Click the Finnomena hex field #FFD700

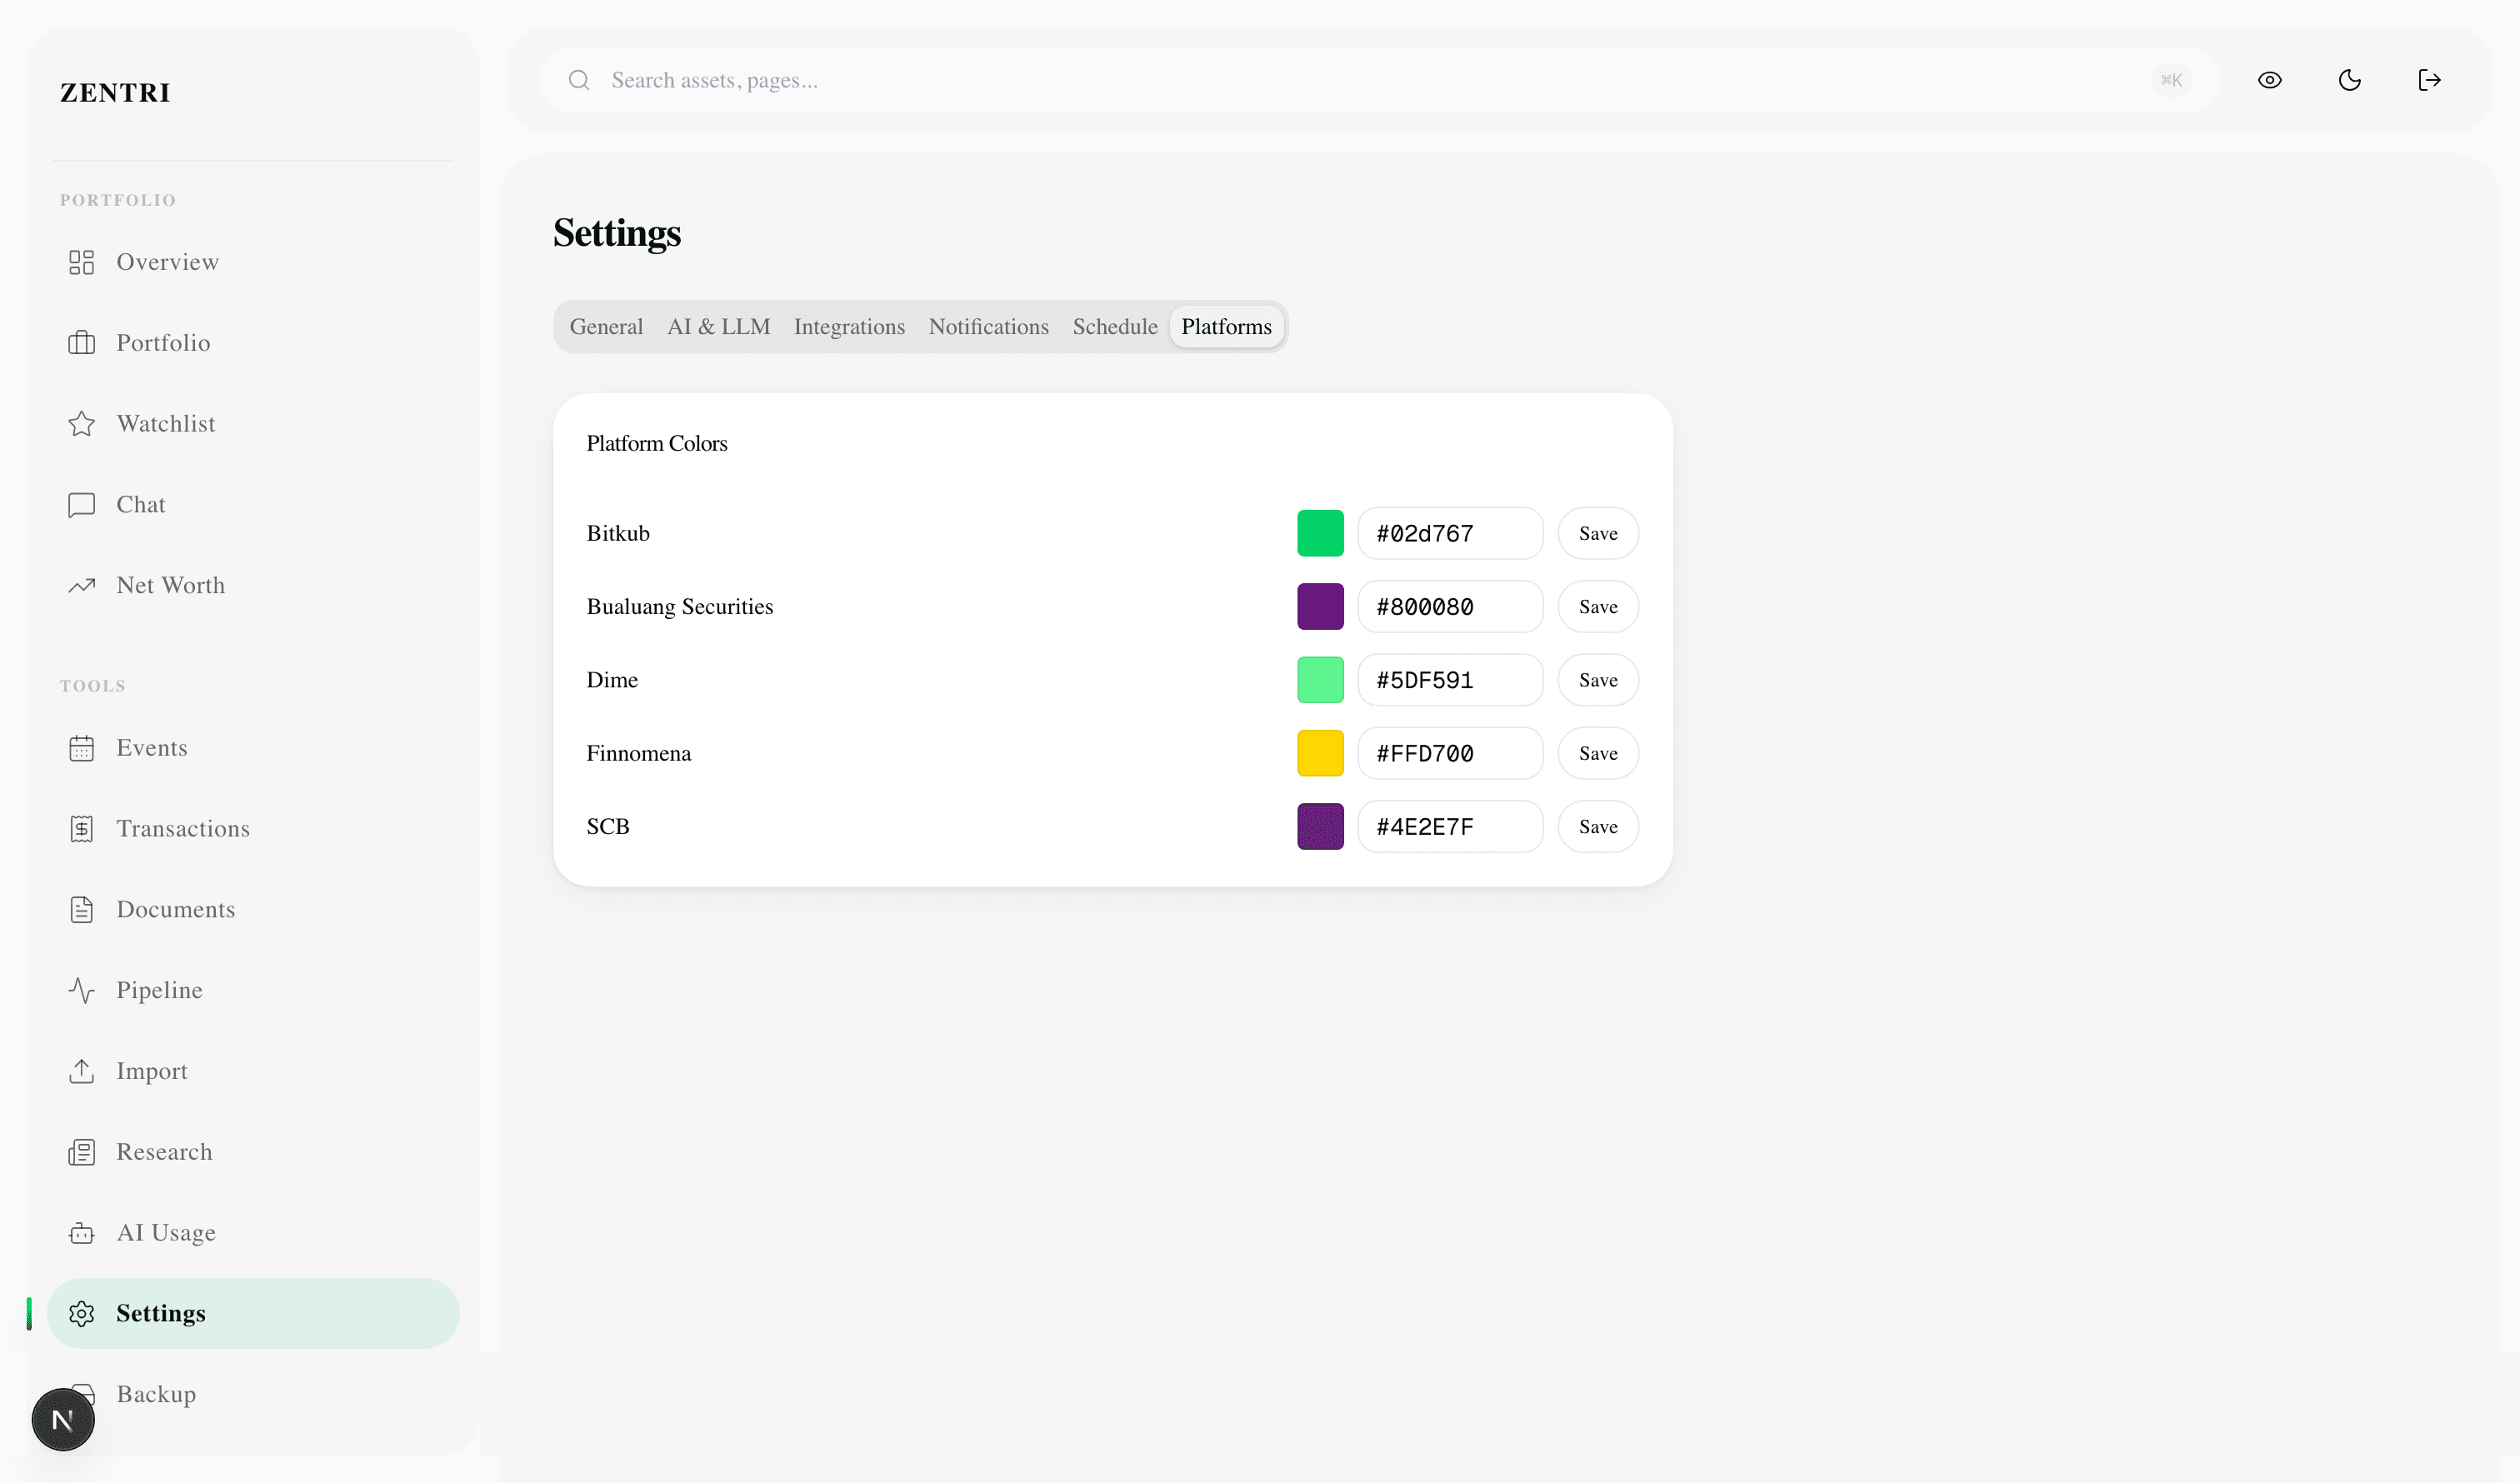tap(1450, 753)
